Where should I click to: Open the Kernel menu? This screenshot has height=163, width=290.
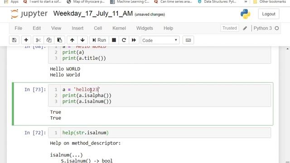(x=119, y=28)
